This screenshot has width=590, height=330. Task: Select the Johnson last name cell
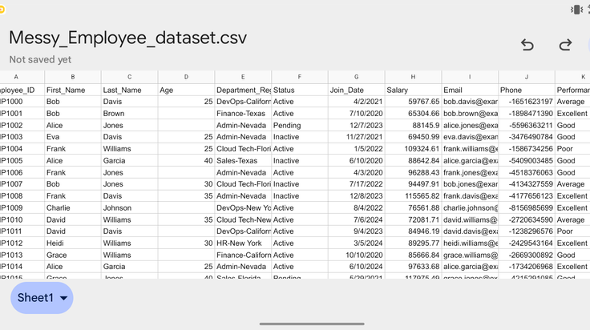[x=129, y=207]
